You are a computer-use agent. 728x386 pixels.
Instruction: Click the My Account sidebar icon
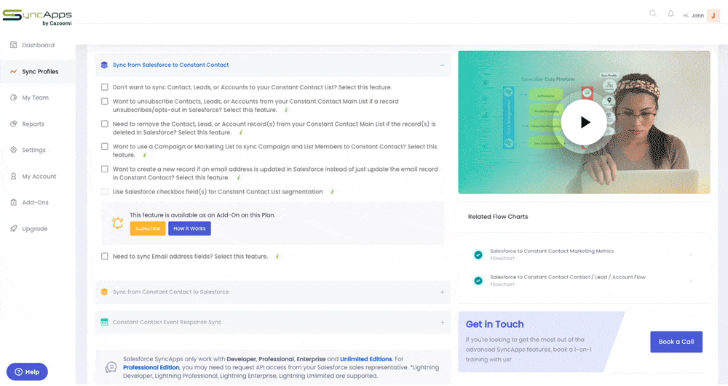coord(13,176)
